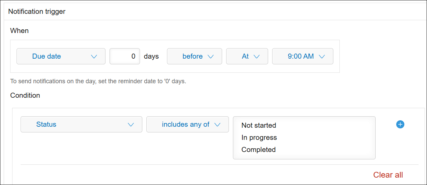Click the Condition label
Viewport: 427px width, 185px height.
[x=25, y=95]
